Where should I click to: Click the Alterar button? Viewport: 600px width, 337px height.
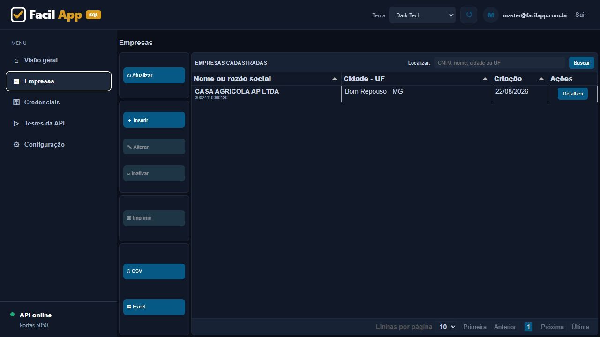pos(154,147)
